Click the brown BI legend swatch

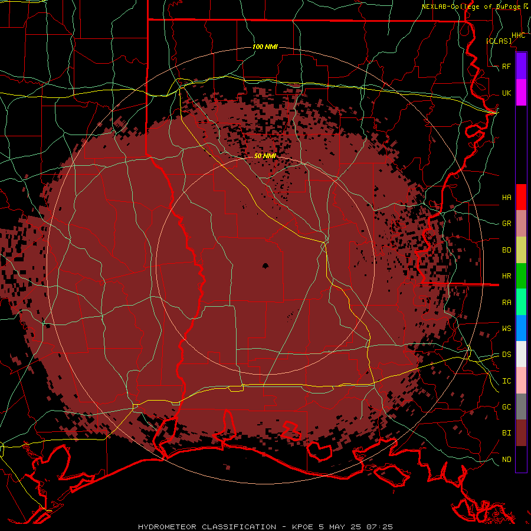(521, 433)
